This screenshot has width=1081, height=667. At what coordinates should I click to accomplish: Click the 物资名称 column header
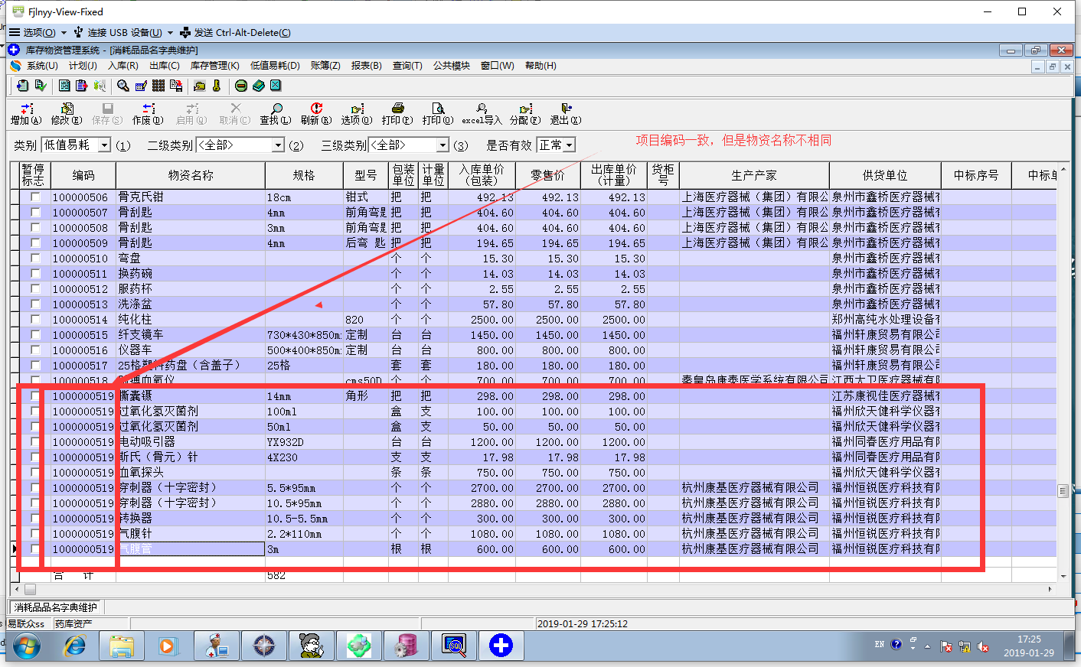coord(191,175)
